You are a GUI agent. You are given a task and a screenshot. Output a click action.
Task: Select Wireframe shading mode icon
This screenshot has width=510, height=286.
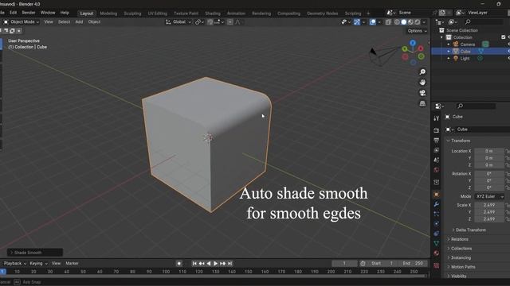[397, 22]
